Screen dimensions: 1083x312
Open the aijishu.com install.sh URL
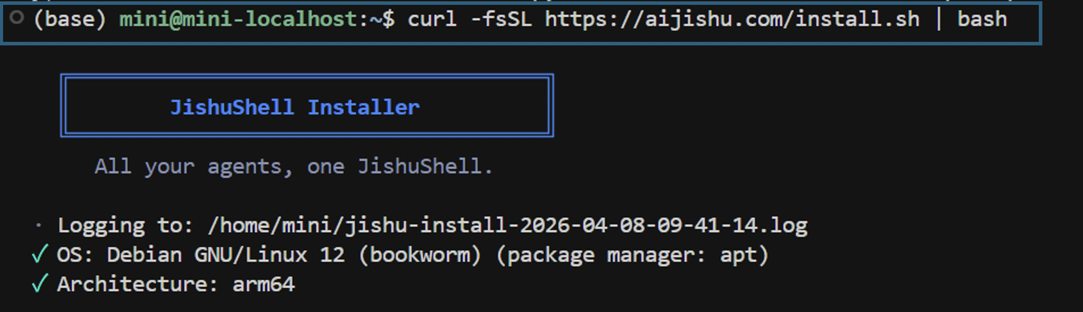[x=732, y=19]
